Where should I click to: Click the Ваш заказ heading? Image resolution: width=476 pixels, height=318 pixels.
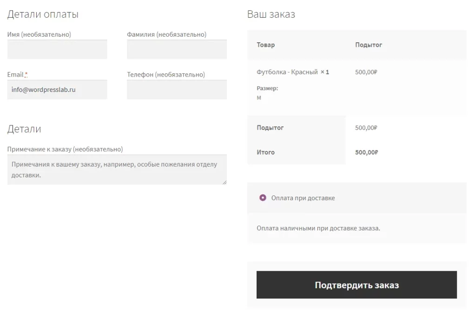coord(271,14)
